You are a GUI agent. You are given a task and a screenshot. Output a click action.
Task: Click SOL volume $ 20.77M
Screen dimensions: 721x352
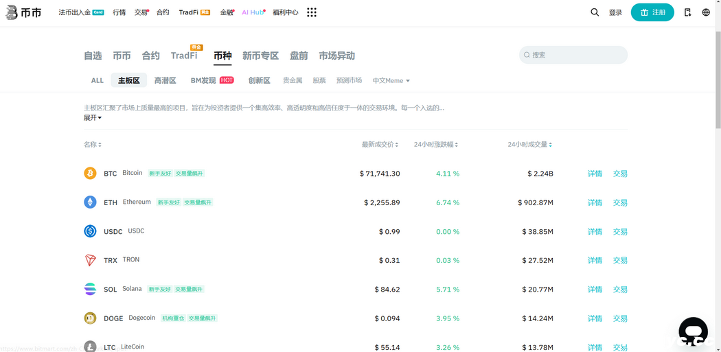click(538, 290)
